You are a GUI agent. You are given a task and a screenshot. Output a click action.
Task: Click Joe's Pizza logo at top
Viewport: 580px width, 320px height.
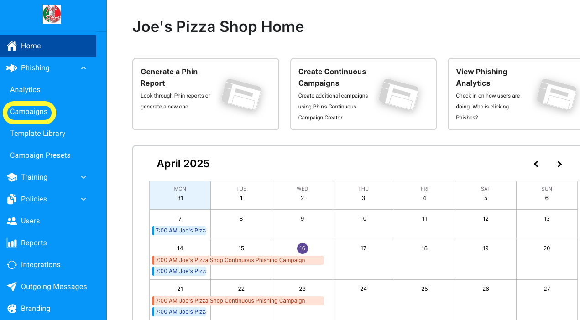(x=52, y=14)
